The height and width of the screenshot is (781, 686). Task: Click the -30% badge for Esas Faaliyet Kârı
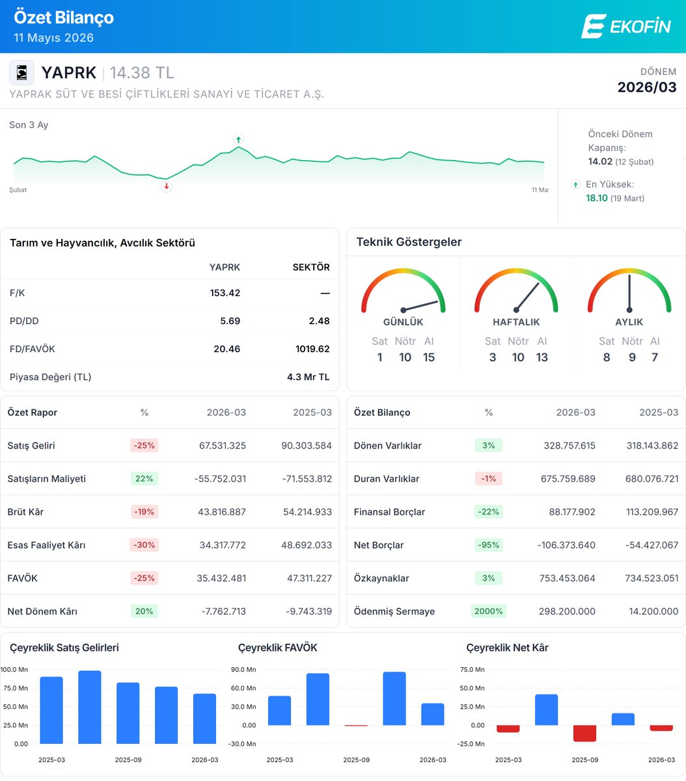(x=144, y=545)
